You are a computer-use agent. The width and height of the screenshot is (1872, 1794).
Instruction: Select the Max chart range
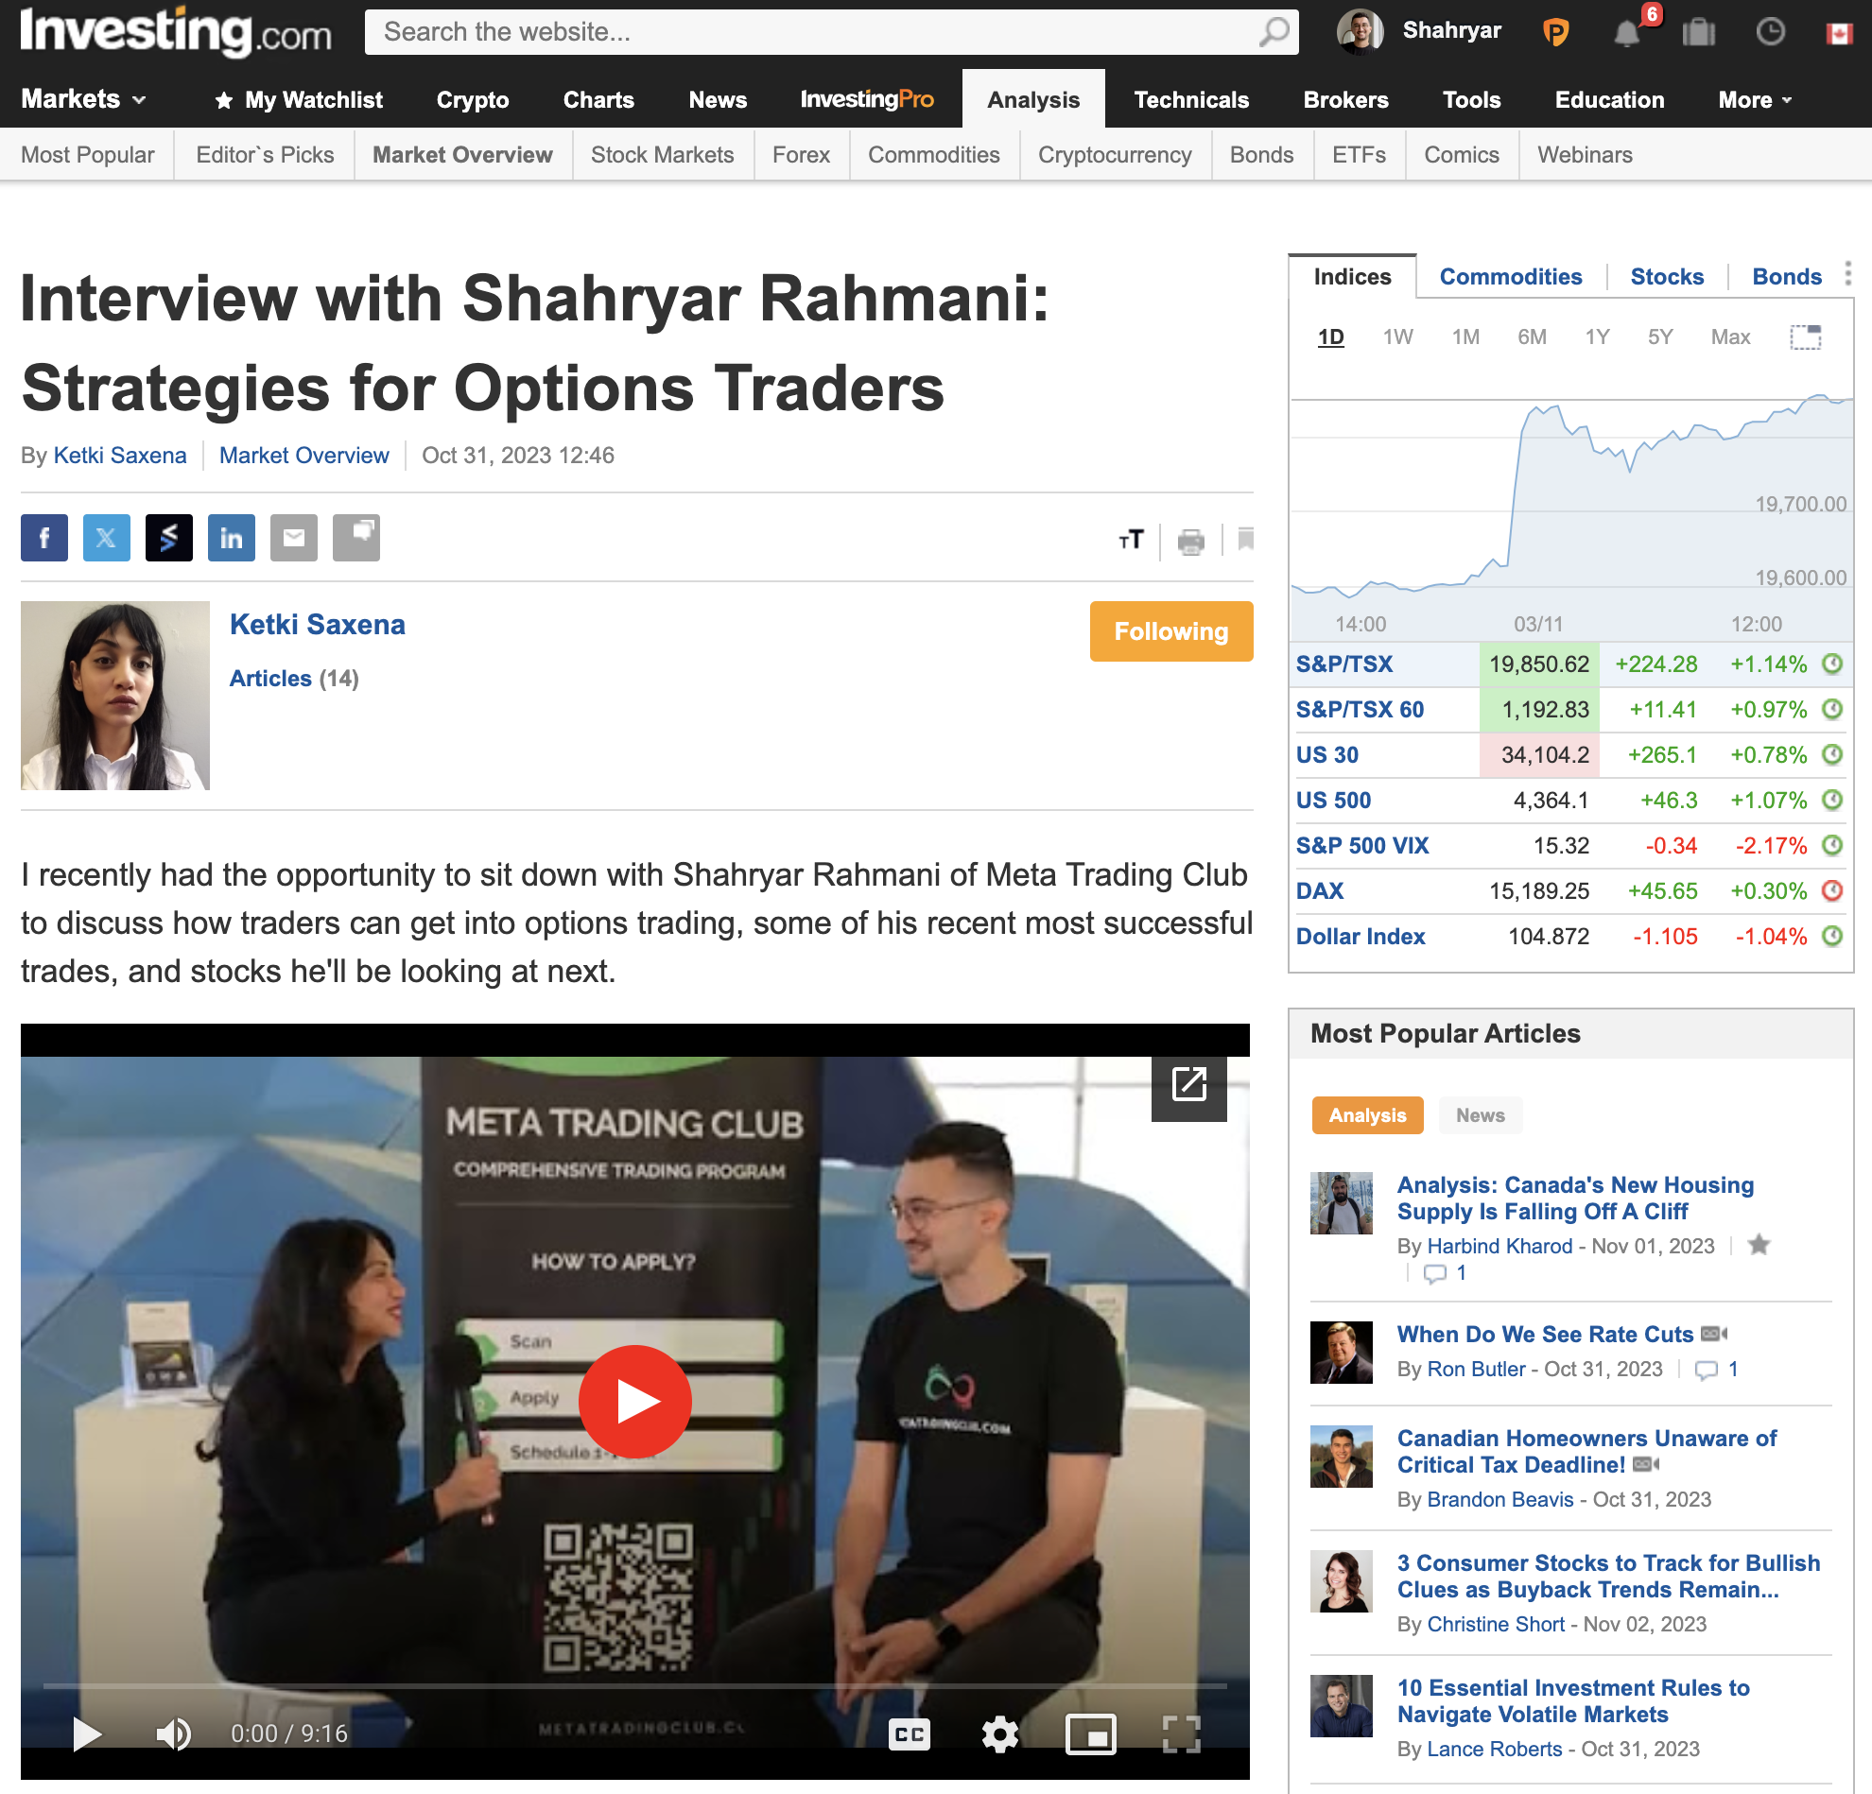1730,337
